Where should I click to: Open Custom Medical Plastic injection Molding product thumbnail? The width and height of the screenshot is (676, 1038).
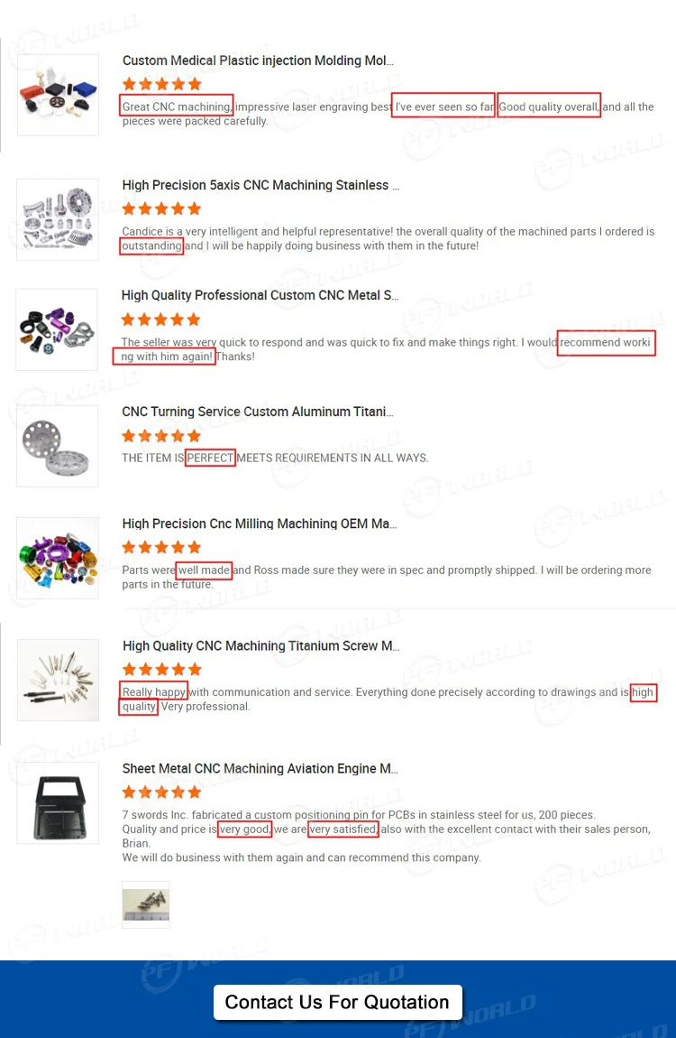pyautogui.click(x=59, y=95)
